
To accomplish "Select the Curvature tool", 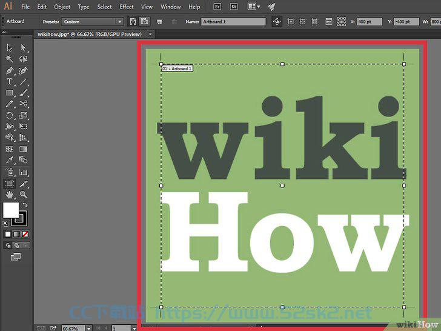I will pos(23,70).
